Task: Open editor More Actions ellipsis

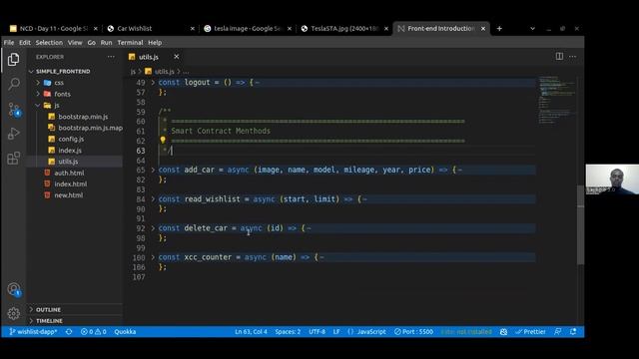Action: 572,57
